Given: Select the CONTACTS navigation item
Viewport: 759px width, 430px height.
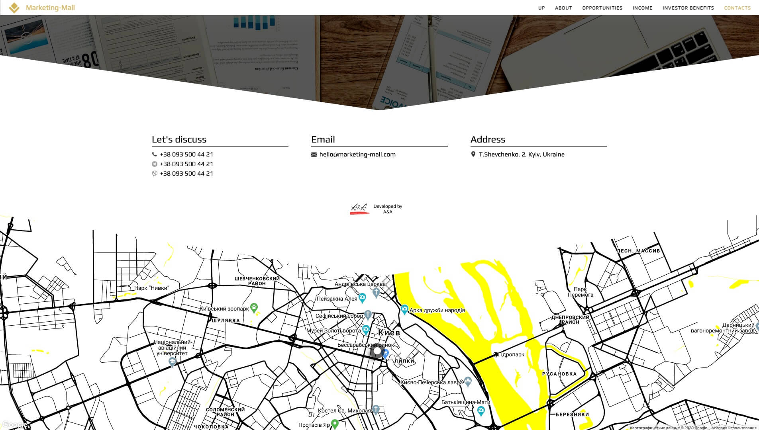Looking at the screenshot, I should pyautogui.click(x=737, y=8).
